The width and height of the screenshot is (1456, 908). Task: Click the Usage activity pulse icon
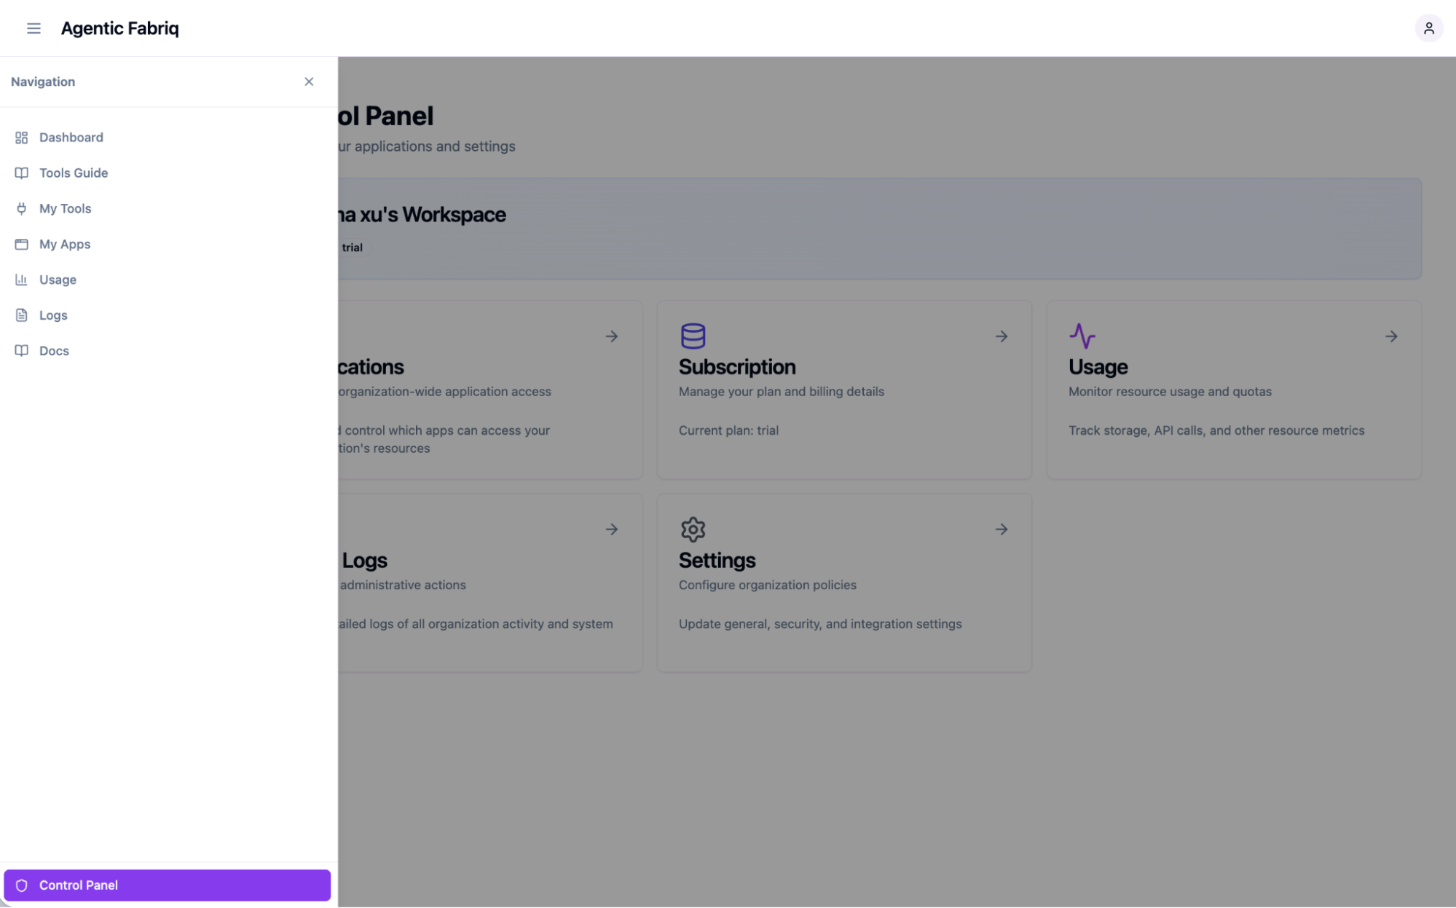pyautogui.click(x=1082, y=336)
